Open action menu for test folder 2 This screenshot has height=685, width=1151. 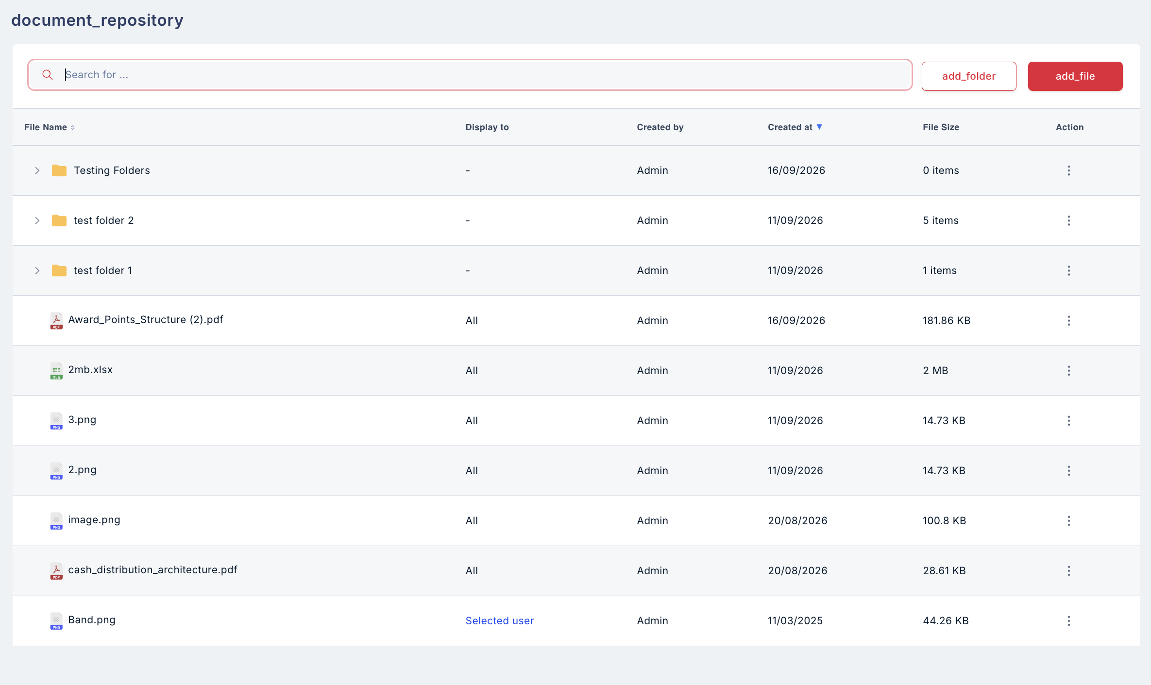tap(1069, 221)
